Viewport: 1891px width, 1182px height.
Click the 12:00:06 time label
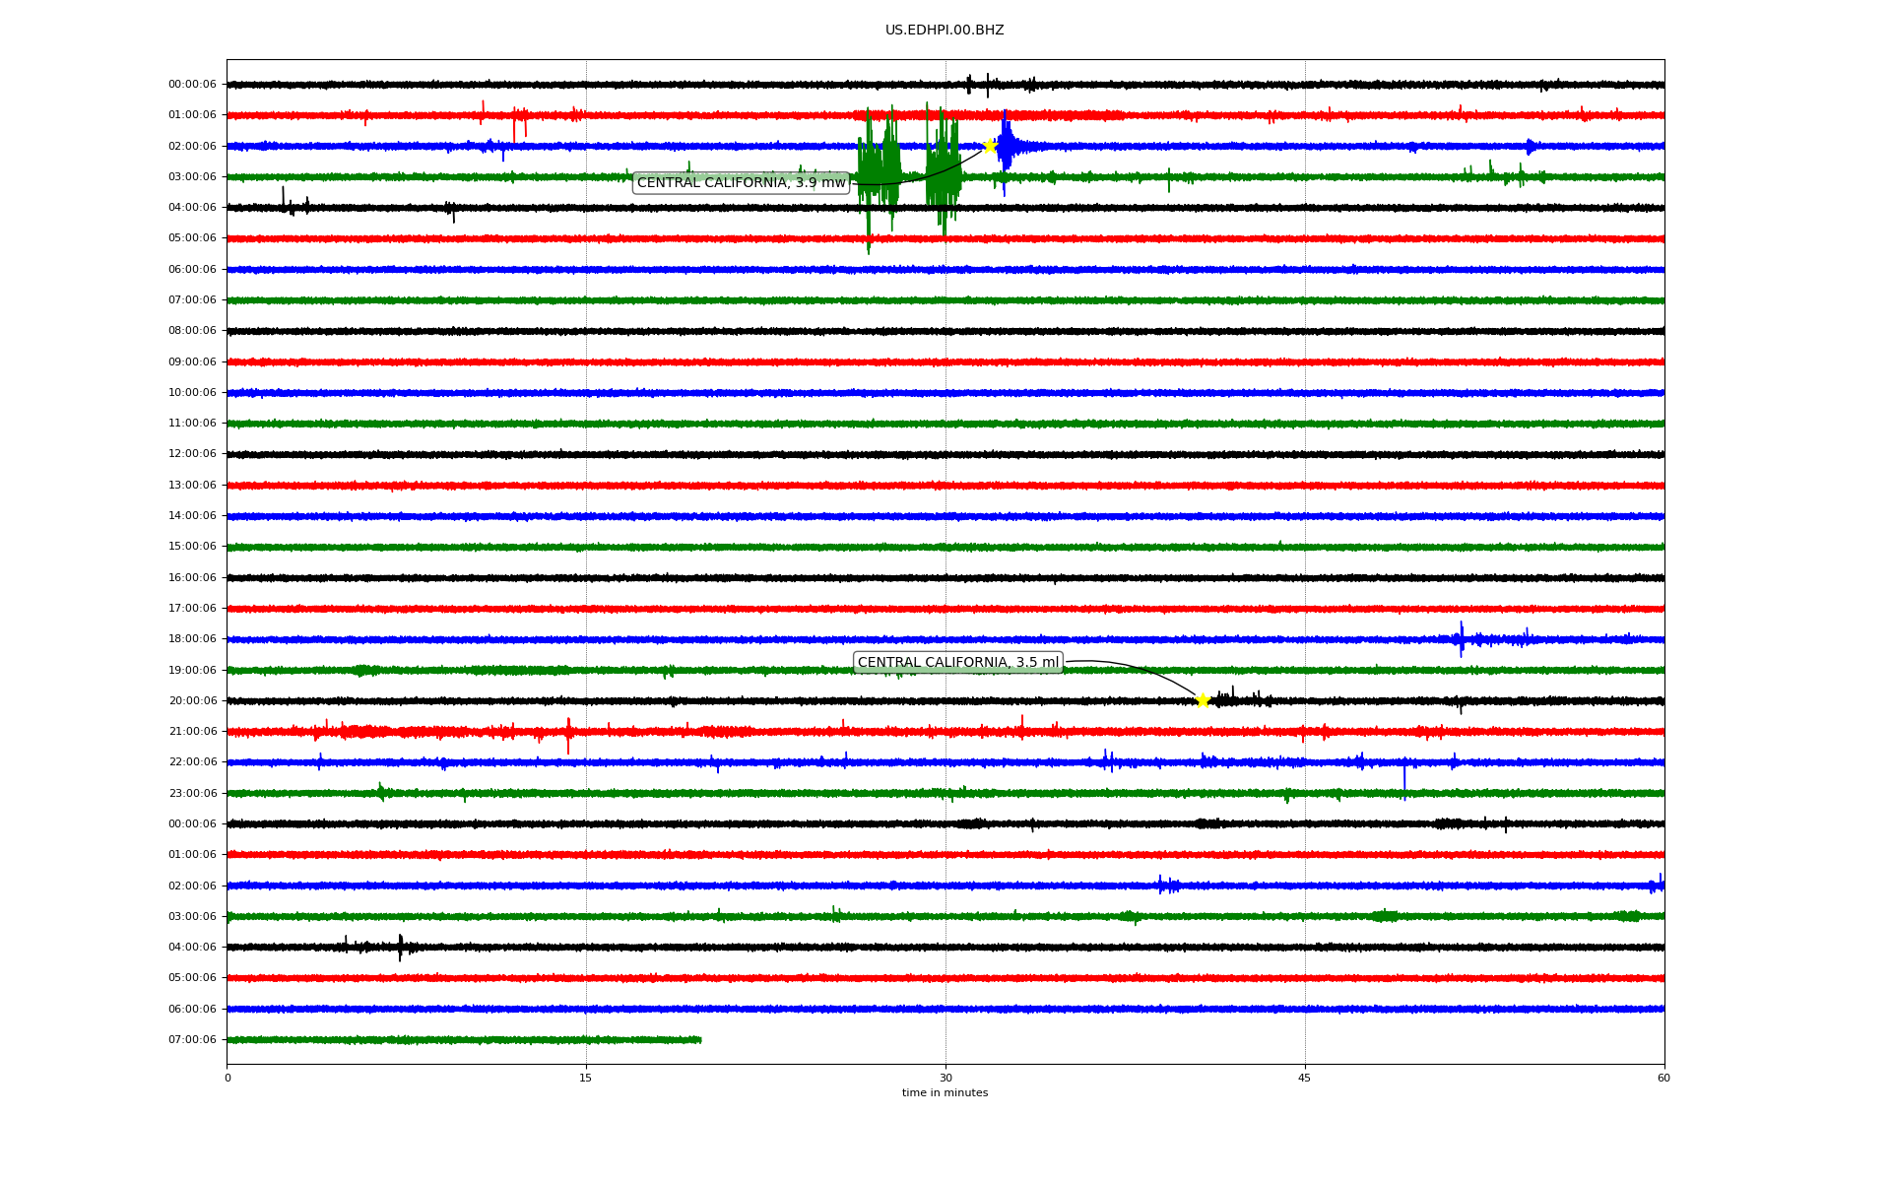coord(192,454)
